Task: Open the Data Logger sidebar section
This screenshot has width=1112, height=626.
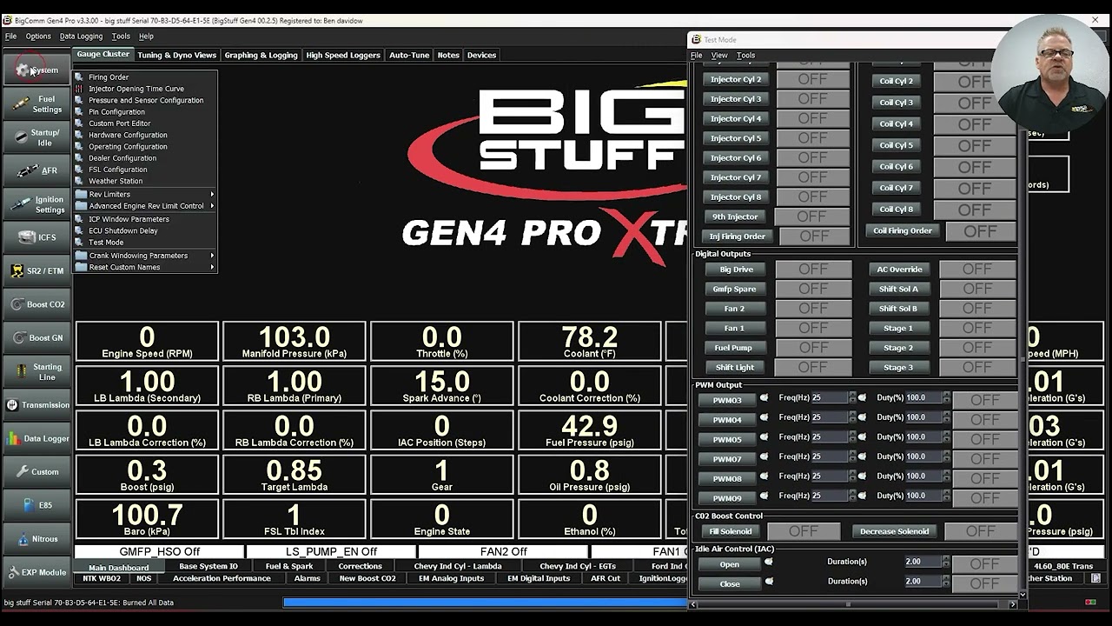Action: tap(36, 438)
